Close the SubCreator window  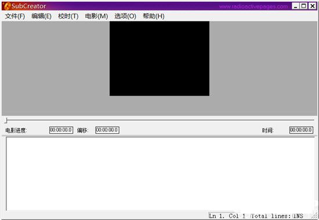[x=312, y=6]
